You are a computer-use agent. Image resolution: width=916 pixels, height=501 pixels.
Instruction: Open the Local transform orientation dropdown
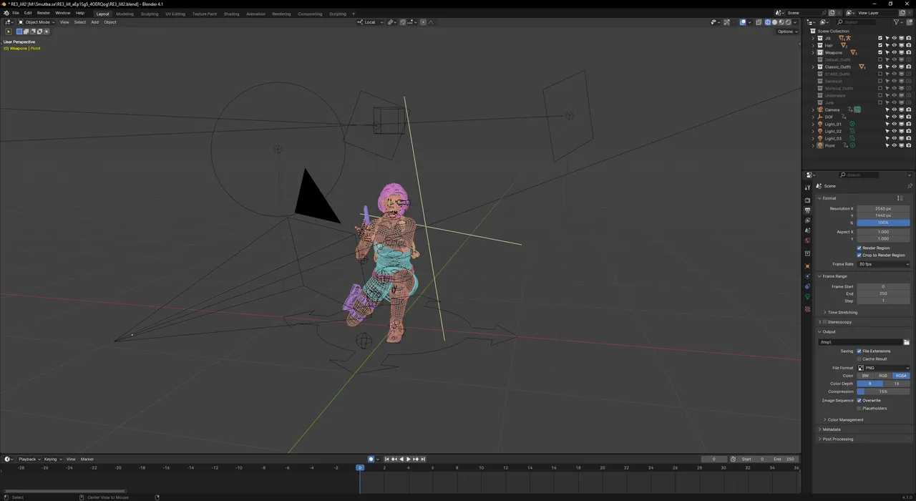370,22
